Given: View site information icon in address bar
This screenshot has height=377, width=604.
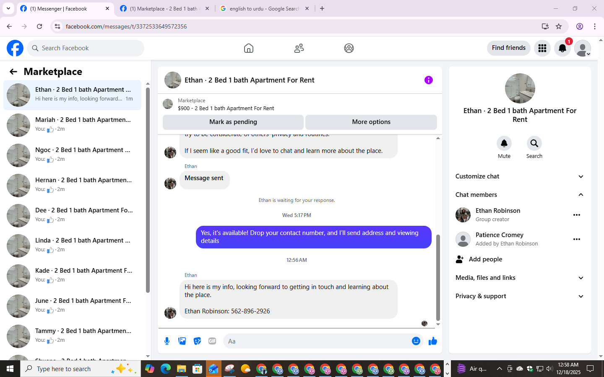Looking at the screenshot, I should pos(57,26).
